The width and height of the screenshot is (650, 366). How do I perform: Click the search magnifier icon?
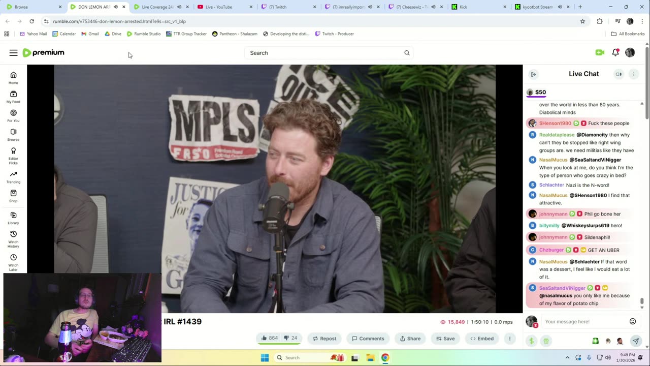(x=407, y=53)
